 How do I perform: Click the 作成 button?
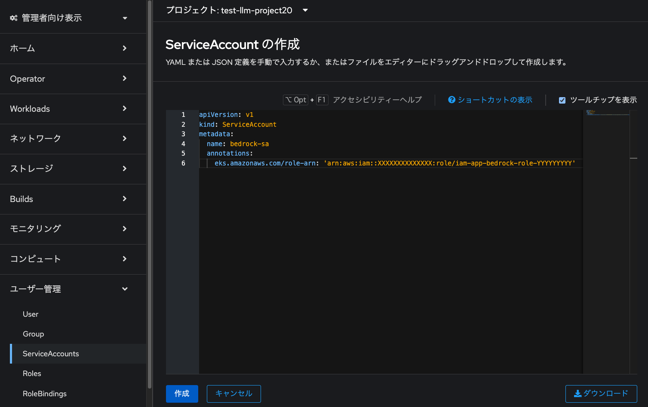coord(182,394)
